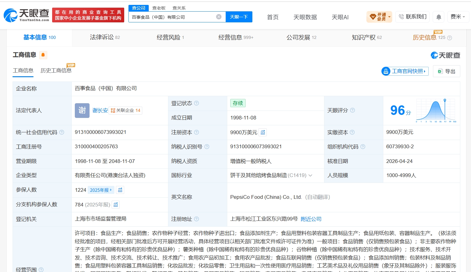Select the 查老板 search mode tab

[159, 8]
